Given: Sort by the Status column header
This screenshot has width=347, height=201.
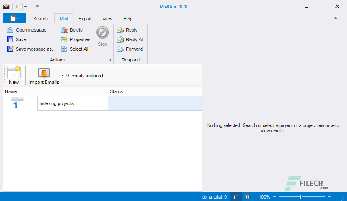Looking at the screenshot, I should pos(155,91).
